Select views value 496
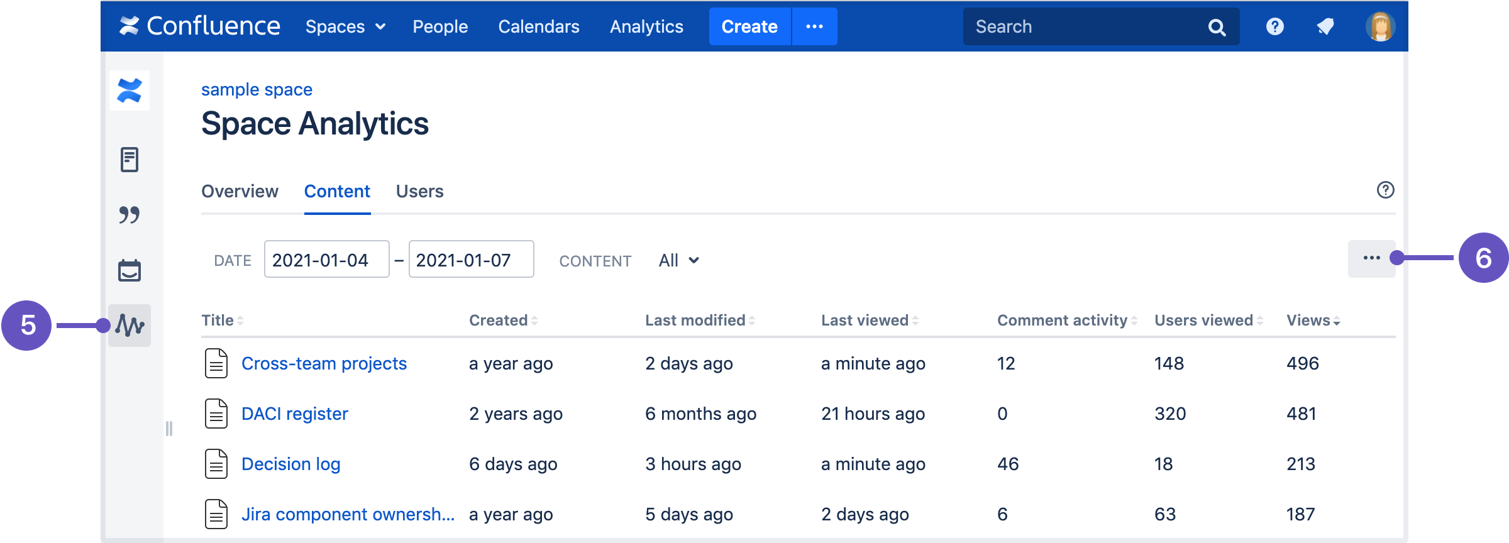Screen dimensions: 1509x543 coord(1303,363)
